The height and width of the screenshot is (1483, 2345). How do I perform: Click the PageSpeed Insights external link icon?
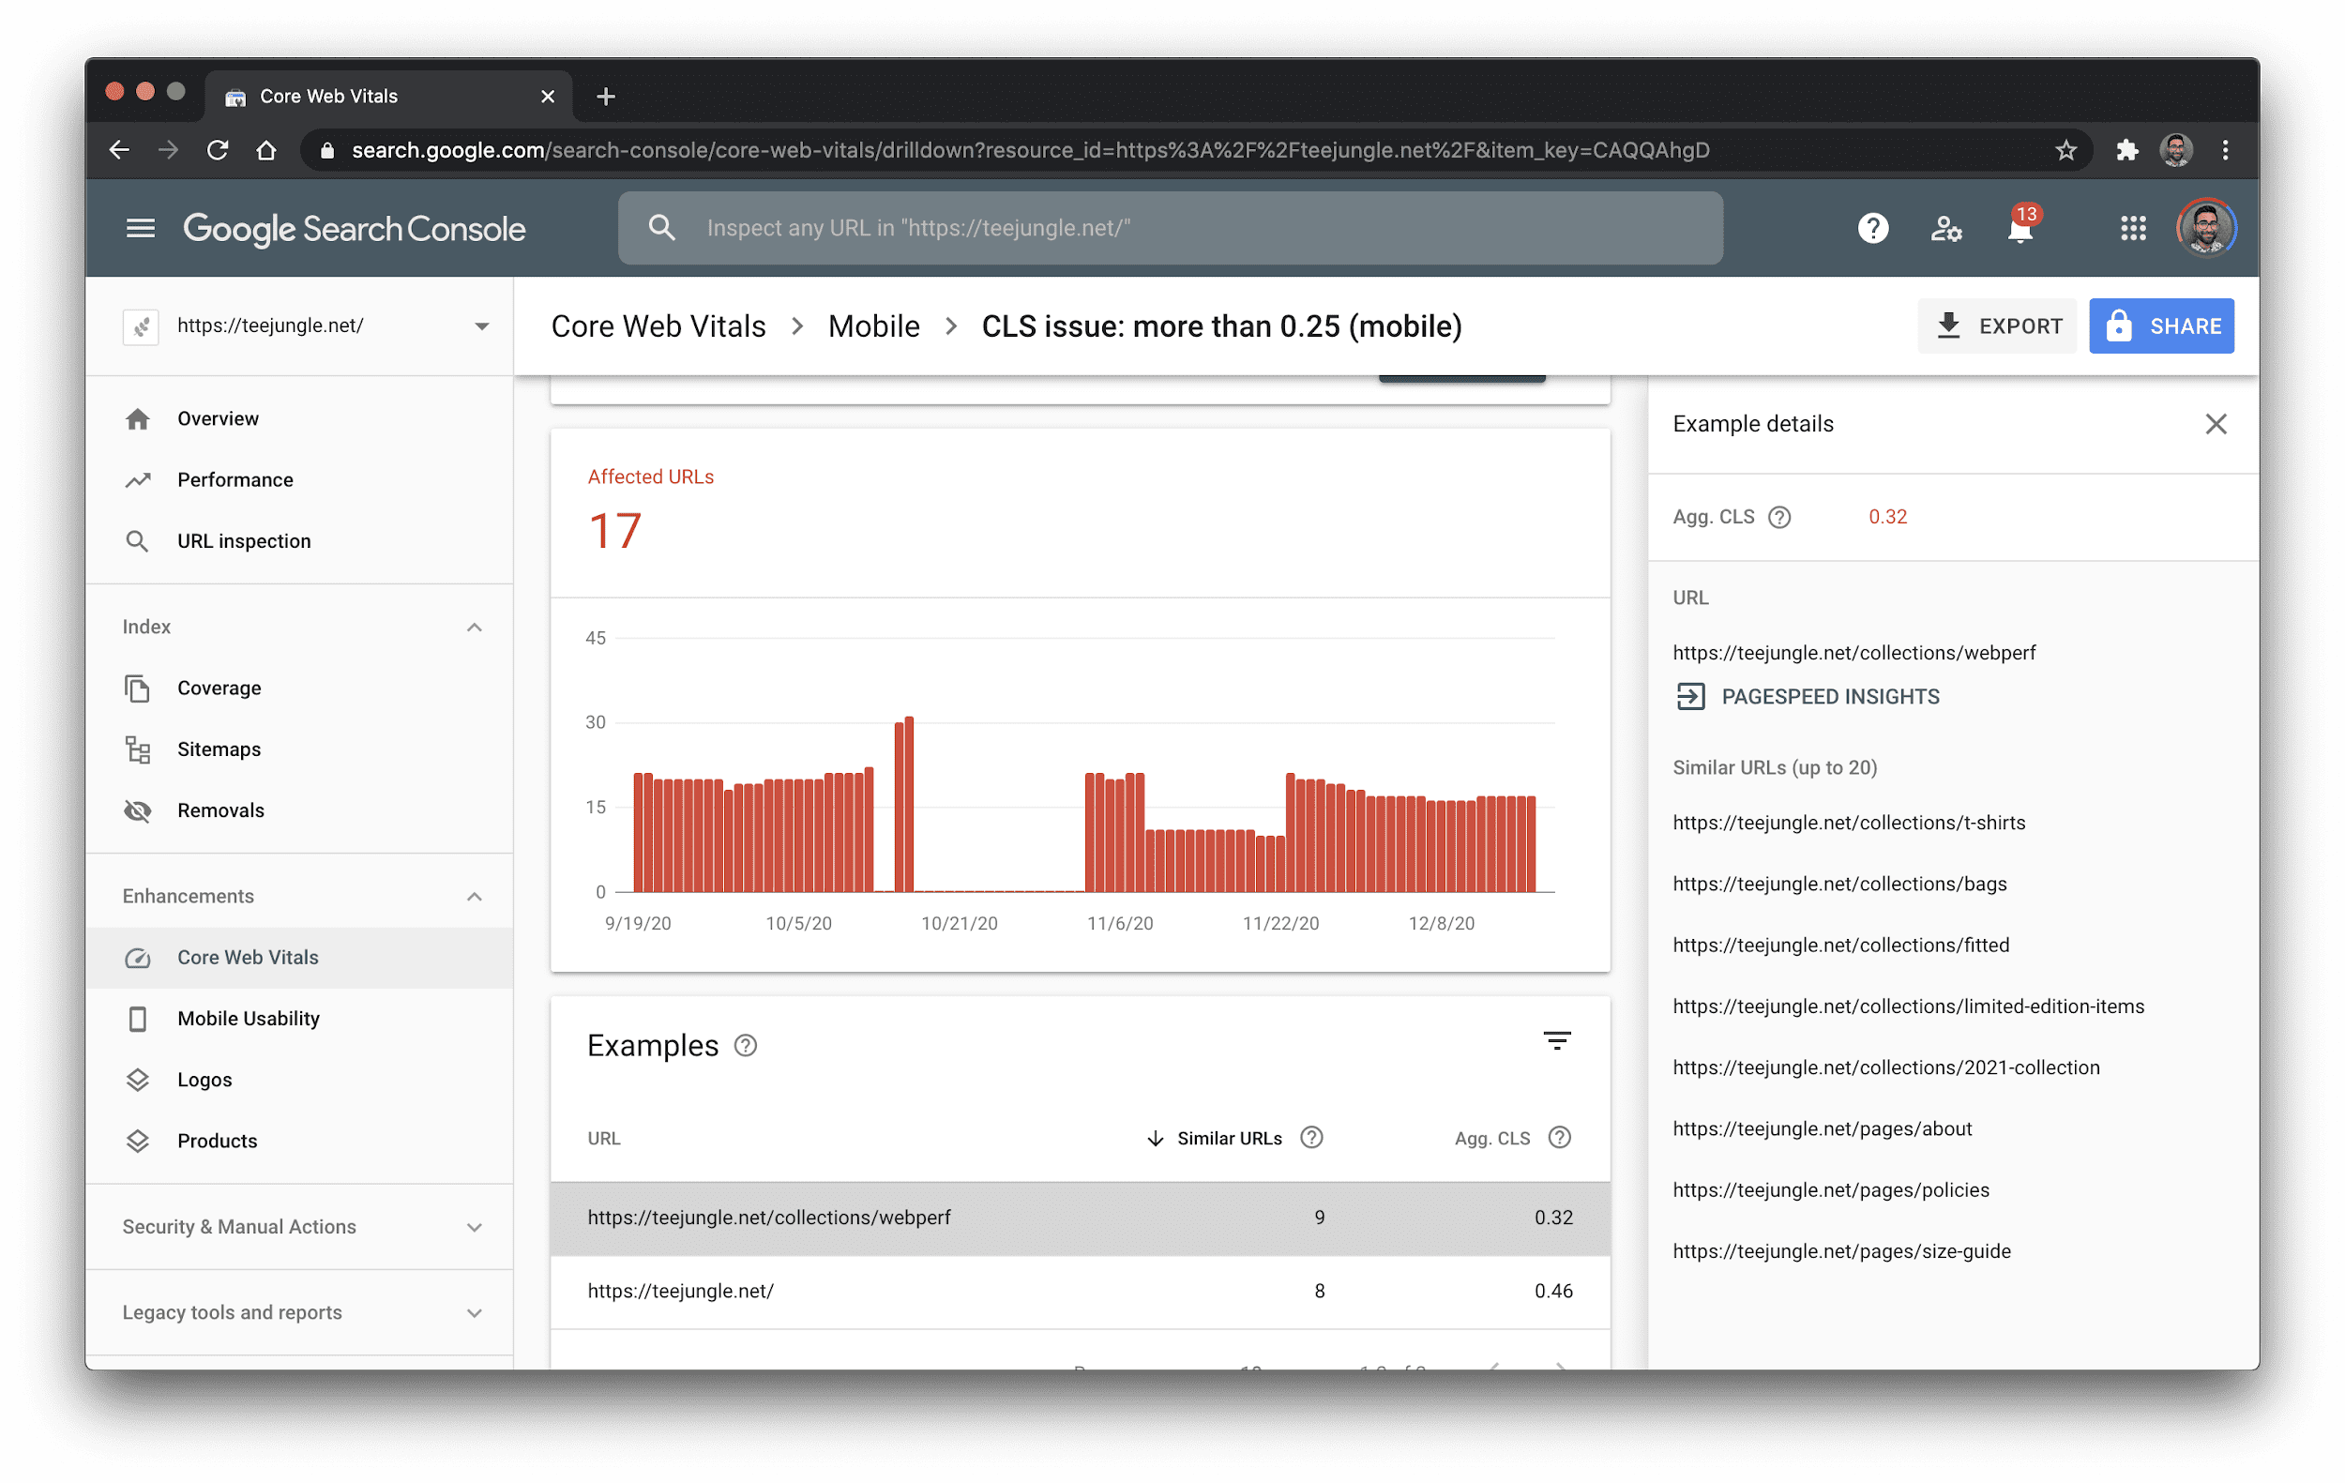tap(1689, 695)
